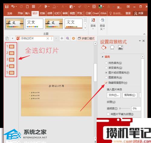
Task: Click the square target icon in quick access toolbar
Action: 94,7
